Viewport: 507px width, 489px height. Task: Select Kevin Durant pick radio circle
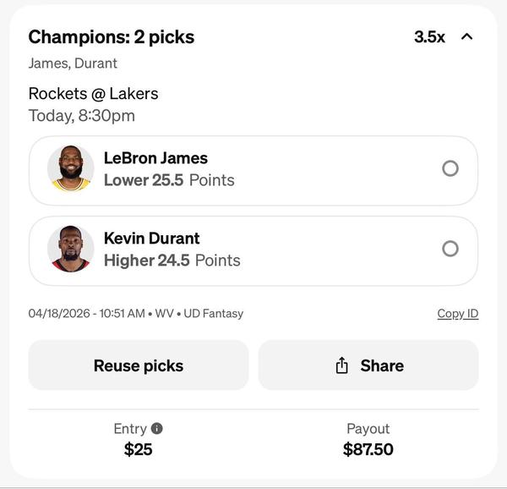450,249
